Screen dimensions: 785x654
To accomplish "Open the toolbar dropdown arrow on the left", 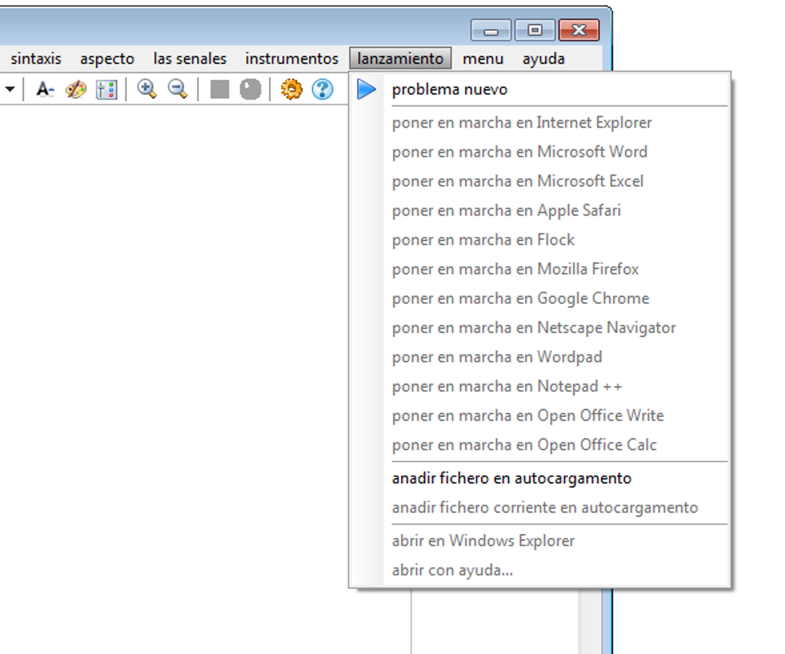I will pos(9,89).
